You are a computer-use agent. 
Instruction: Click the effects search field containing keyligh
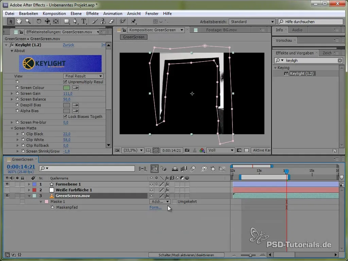pos(309,60)
